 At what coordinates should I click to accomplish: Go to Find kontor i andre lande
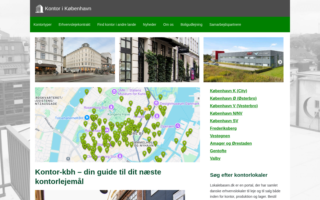pyautogui.click(x=117, y=24)
